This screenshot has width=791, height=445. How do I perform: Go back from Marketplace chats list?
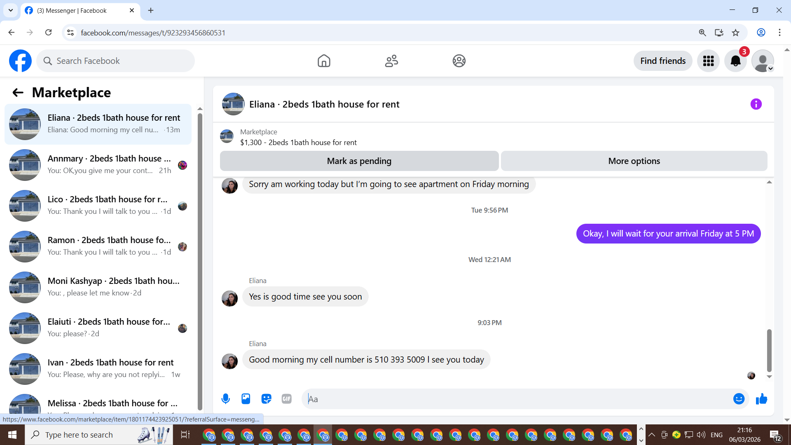pos(18,93)
